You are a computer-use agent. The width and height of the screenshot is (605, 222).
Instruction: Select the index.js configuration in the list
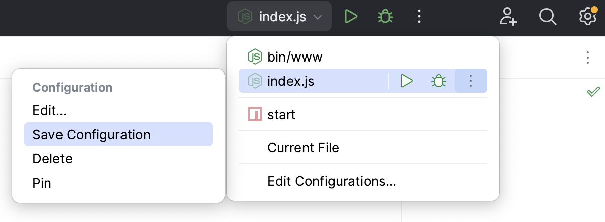coord(291,81)
